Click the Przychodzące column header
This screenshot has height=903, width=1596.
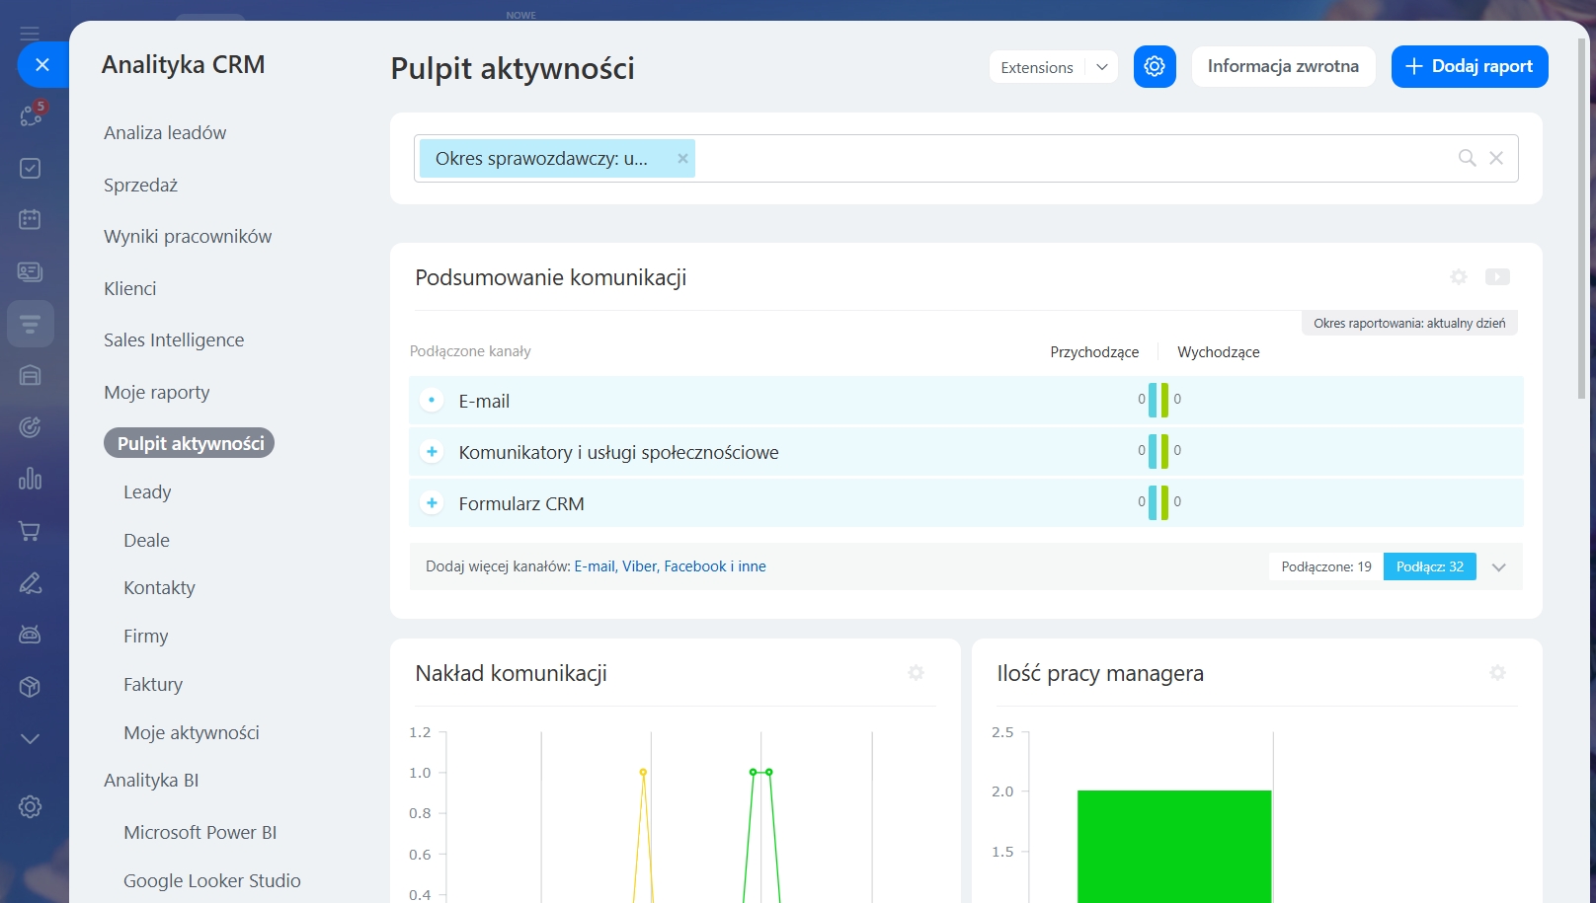[1094, 352]
